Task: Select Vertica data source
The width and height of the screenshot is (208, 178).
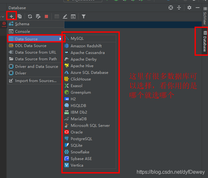Action: [90, 165]
